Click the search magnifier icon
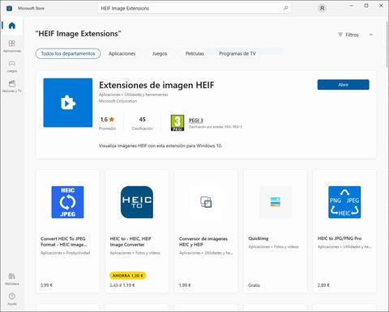 click(285, 8)
